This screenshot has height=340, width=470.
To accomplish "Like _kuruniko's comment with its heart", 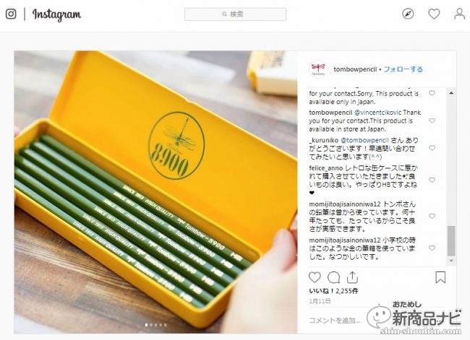I will click(x=432, y=148).
